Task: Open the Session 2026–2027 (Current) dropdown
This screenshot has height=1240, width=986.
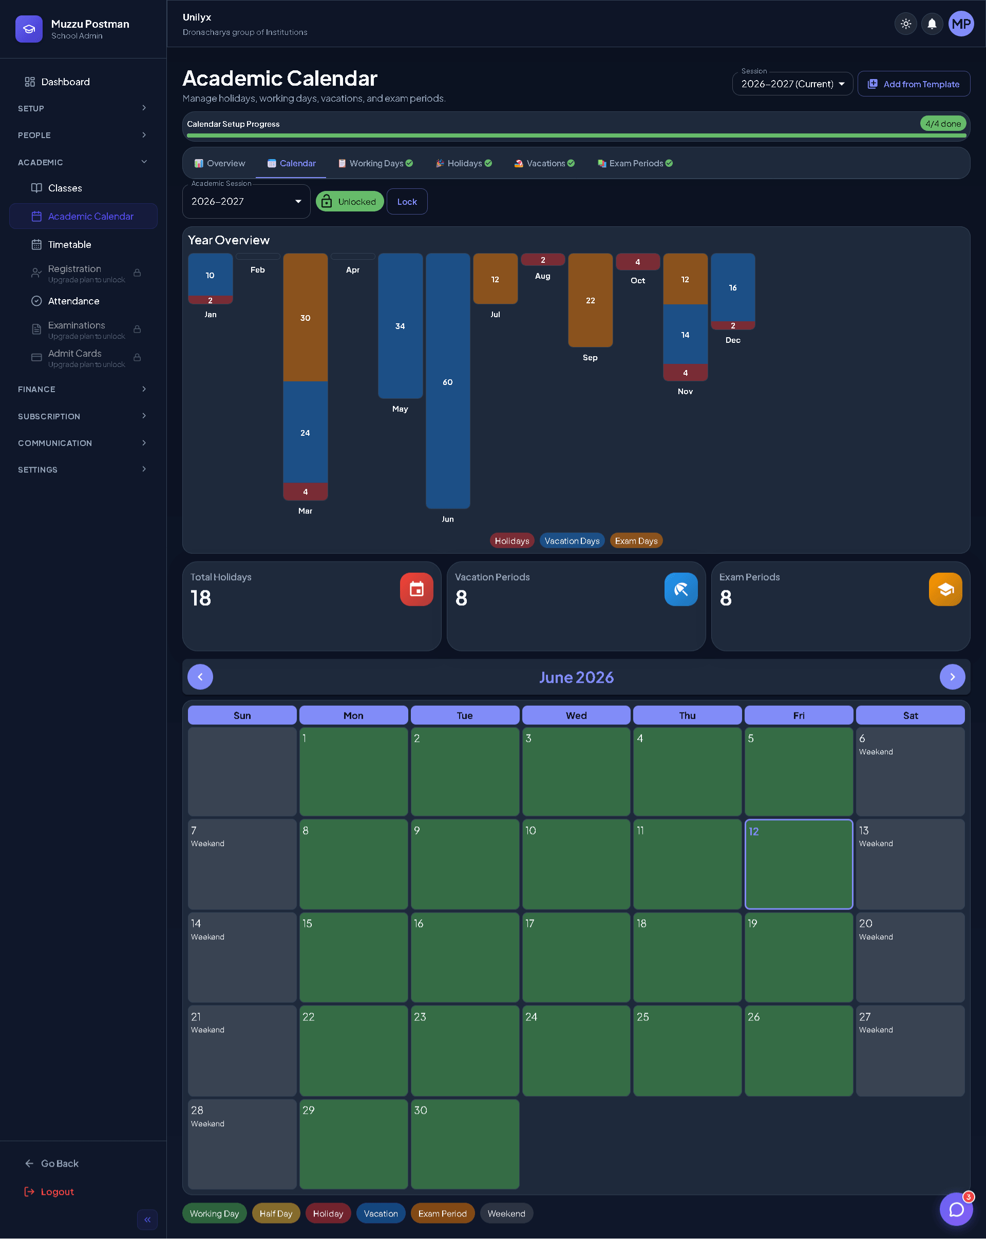Action: (792, 83)
